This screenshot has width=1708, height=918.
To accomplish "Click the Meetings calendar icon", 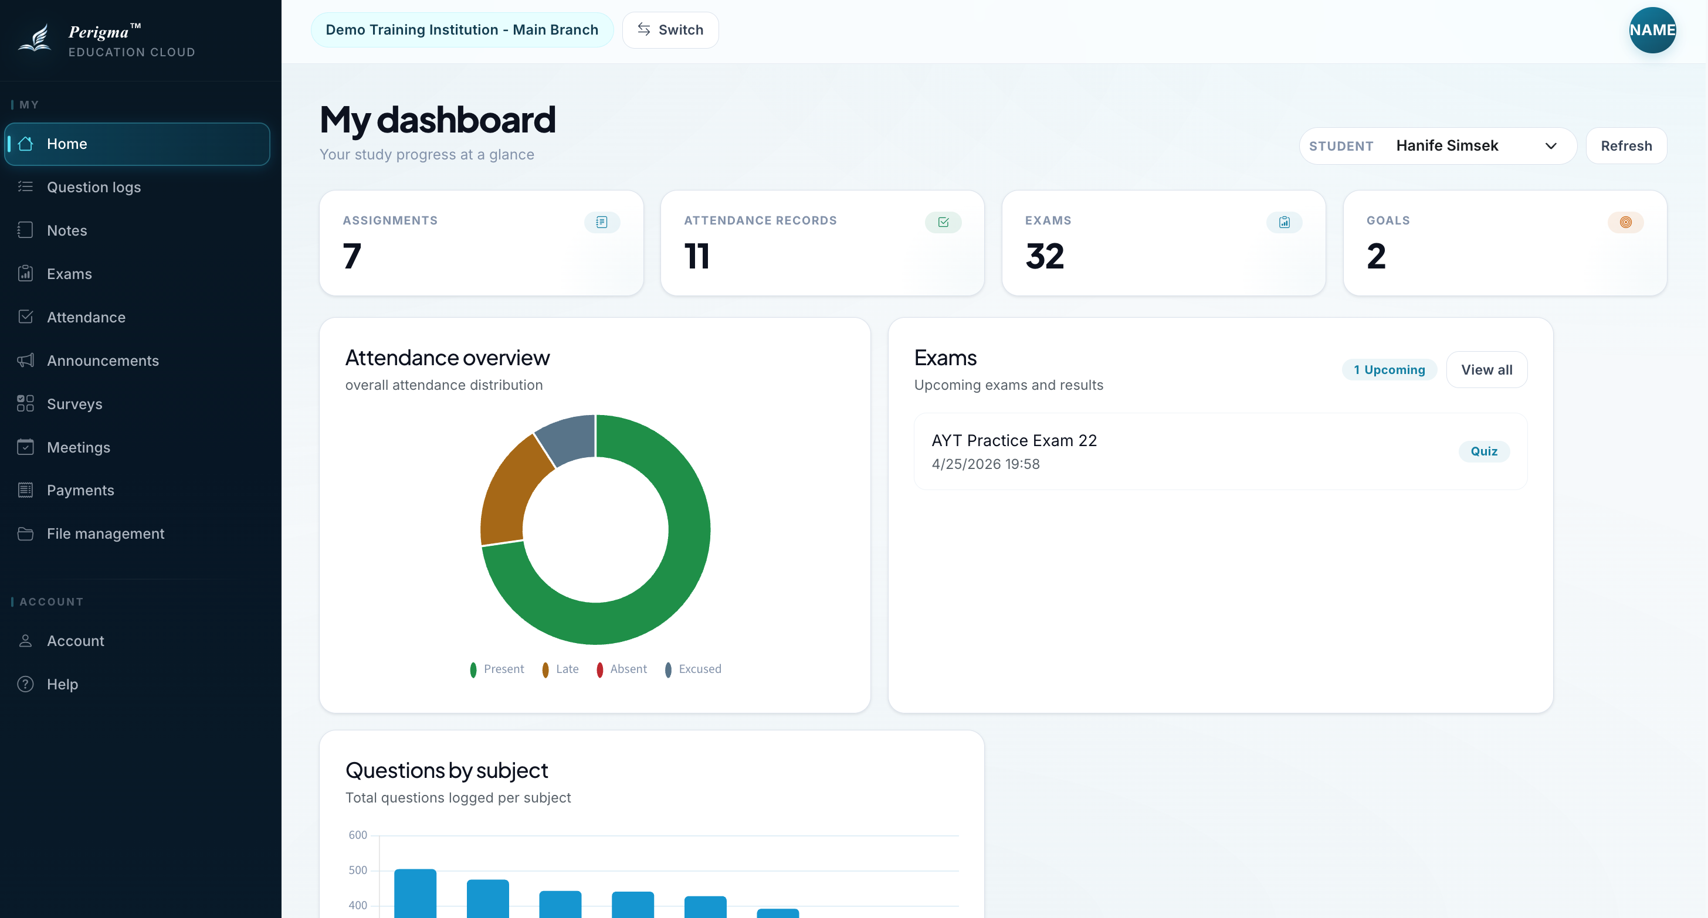I will click(25, 447).
